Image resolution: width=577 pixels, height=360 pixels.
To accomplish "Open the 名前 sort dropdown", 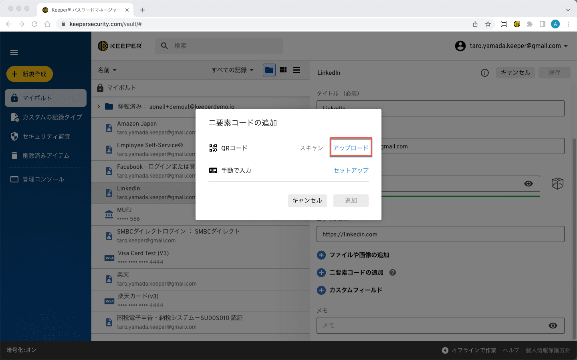I will click(x=107, y=70).
